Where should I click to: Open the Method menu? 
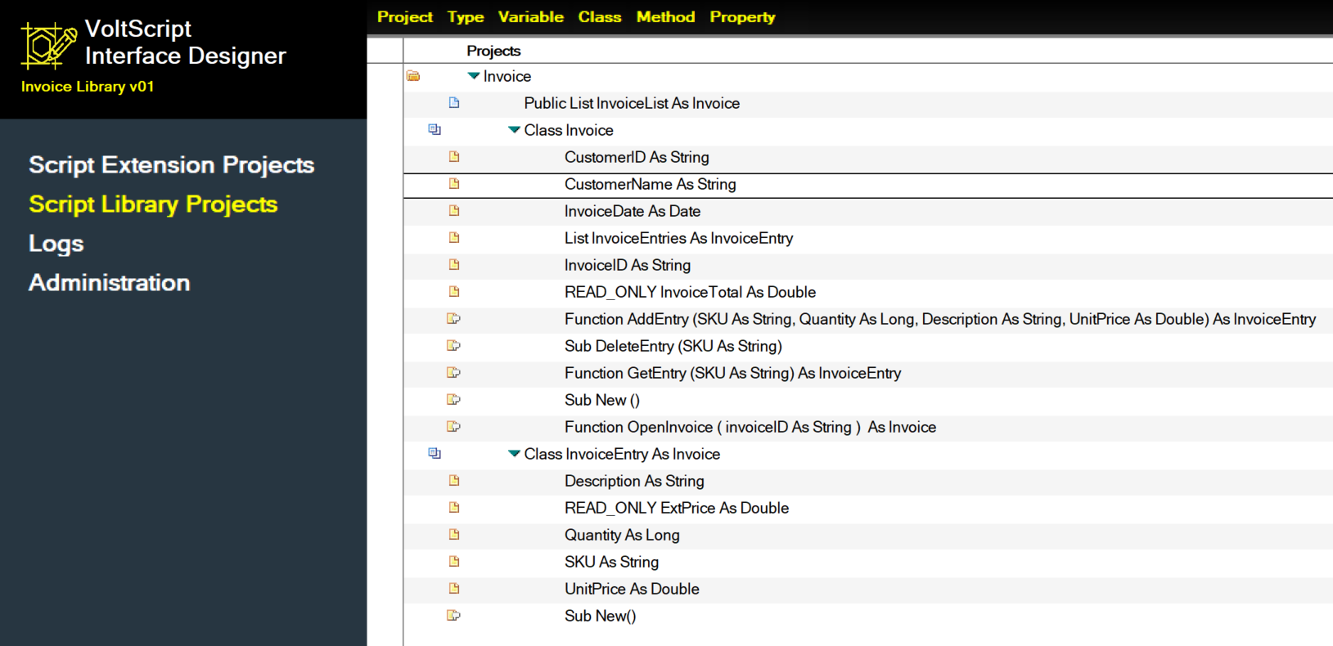(x=666, y=17)
